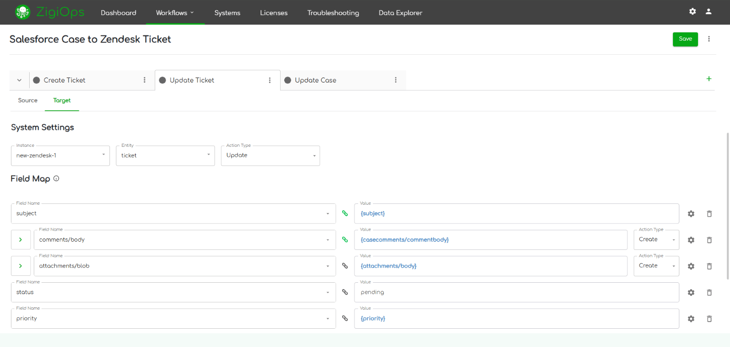The height and width of the screenshot is (347, 730).
Task: Open the priority Field Name dropdown
Action: click(173, 318)
